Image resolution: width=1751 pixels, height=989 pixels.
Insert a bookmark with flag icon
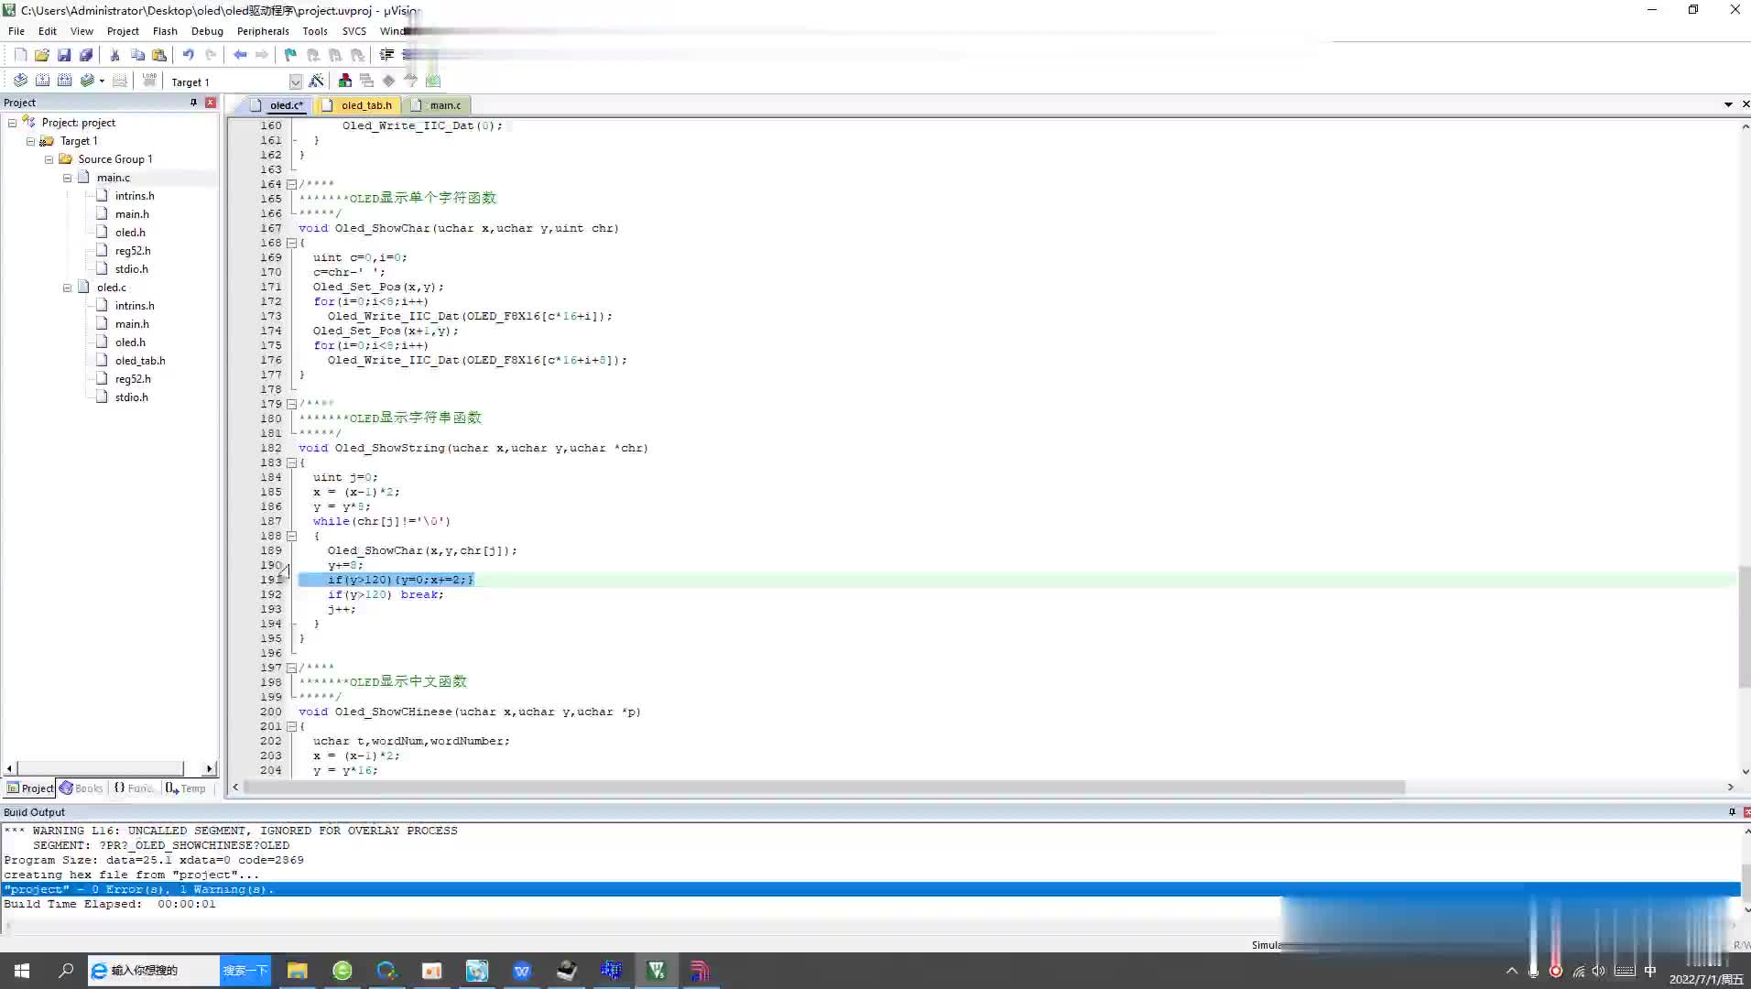click(291, 55)
